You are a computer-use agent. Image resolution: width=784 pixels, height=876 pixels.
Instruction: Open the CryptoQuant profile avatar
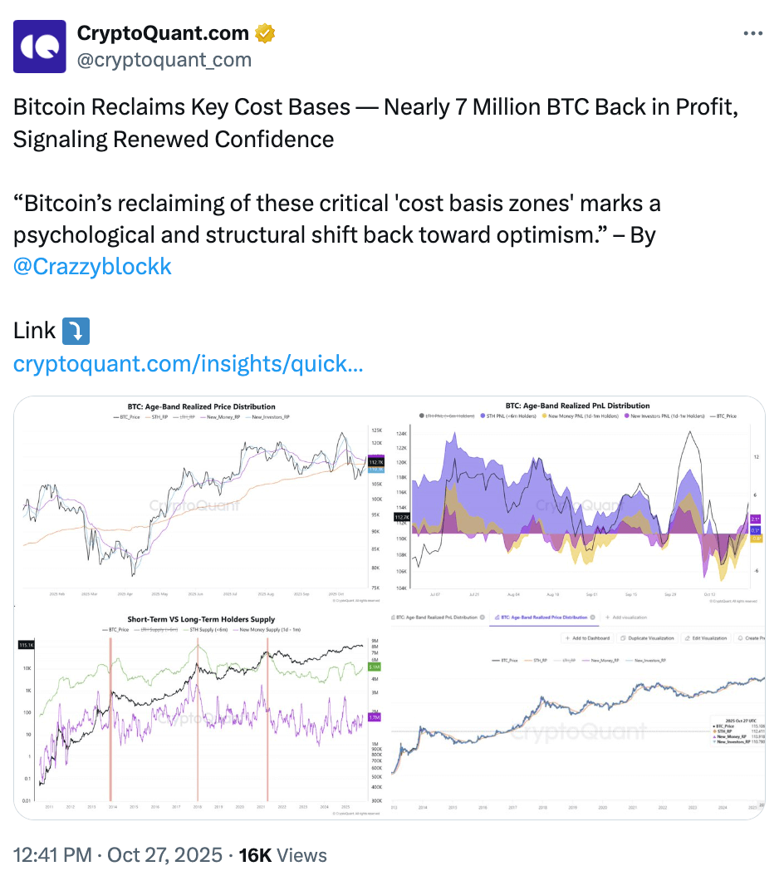(x=40, y=46)
